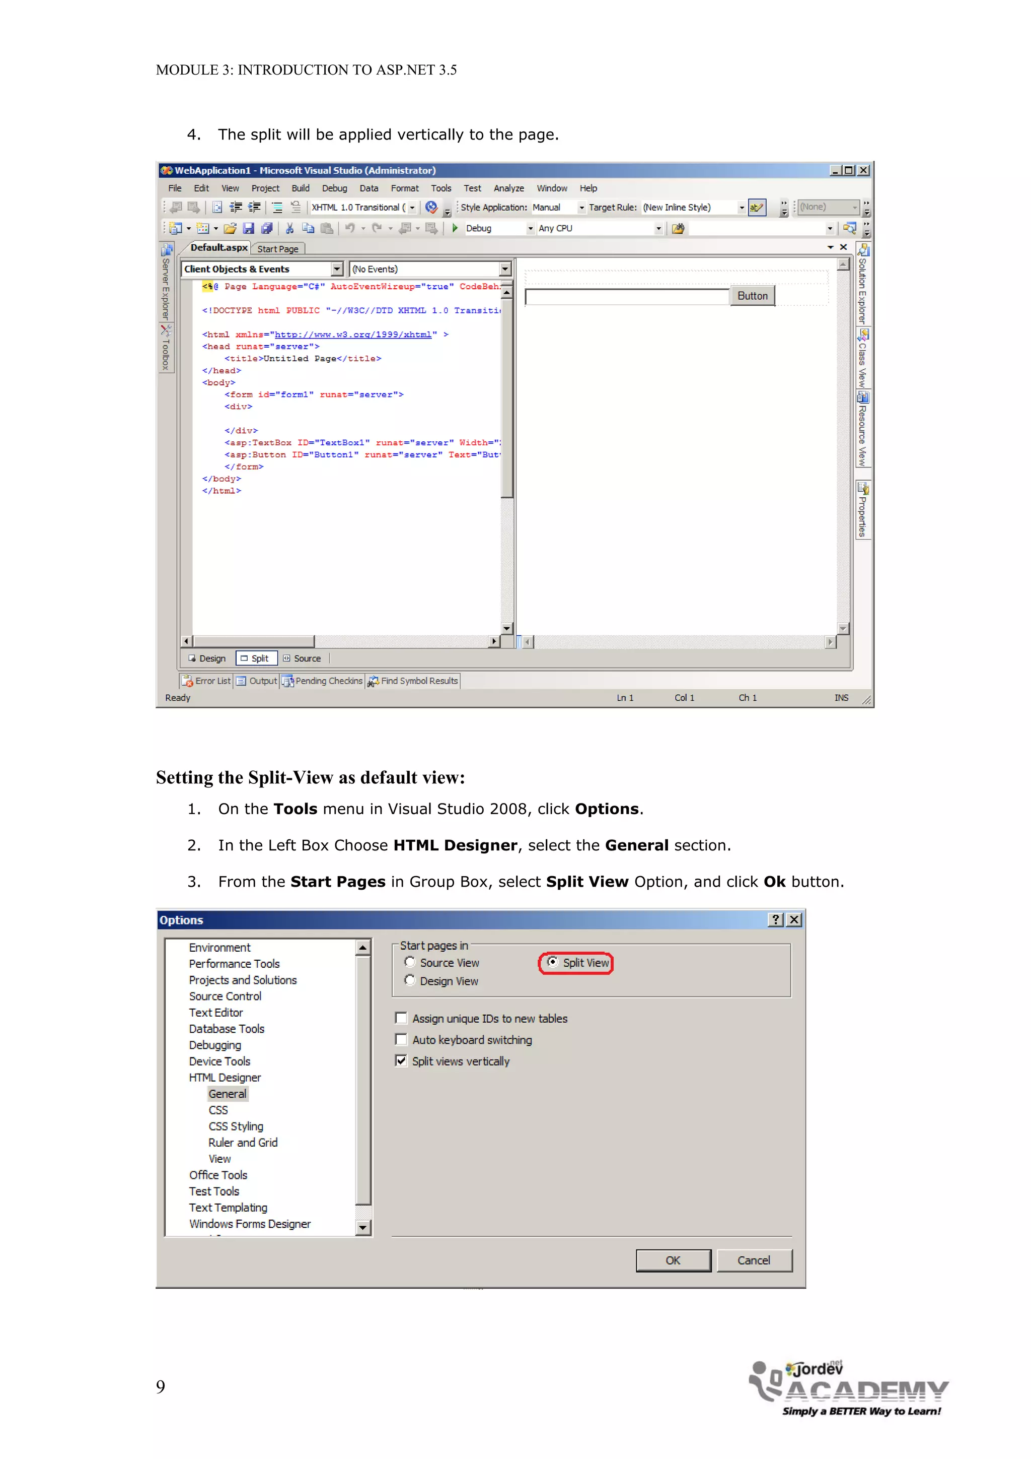
Task: Click the Cut scissors icon
Action: (289, 228)
